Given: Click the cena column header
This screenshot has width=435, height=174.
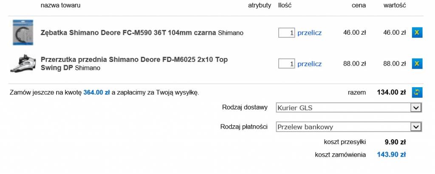Looking at the screenshot, I should tap(359, 5).
